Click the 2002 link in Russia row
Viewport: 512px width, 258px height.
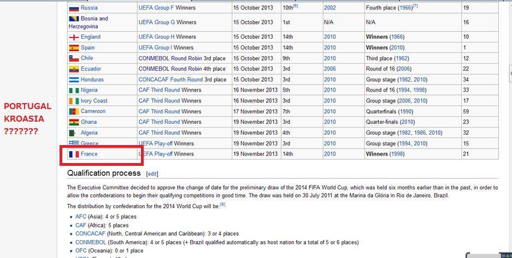pyautogui.click(x=330, y=8)
